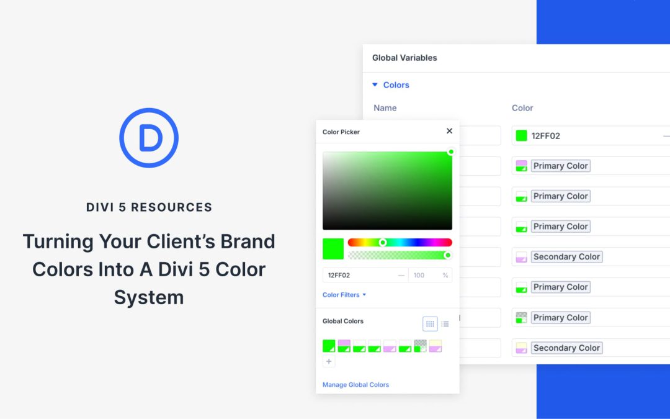670x419 pixels.
Task: Click Secondary Color tag beside white-and-pink swatch
Action: [566, 256]
